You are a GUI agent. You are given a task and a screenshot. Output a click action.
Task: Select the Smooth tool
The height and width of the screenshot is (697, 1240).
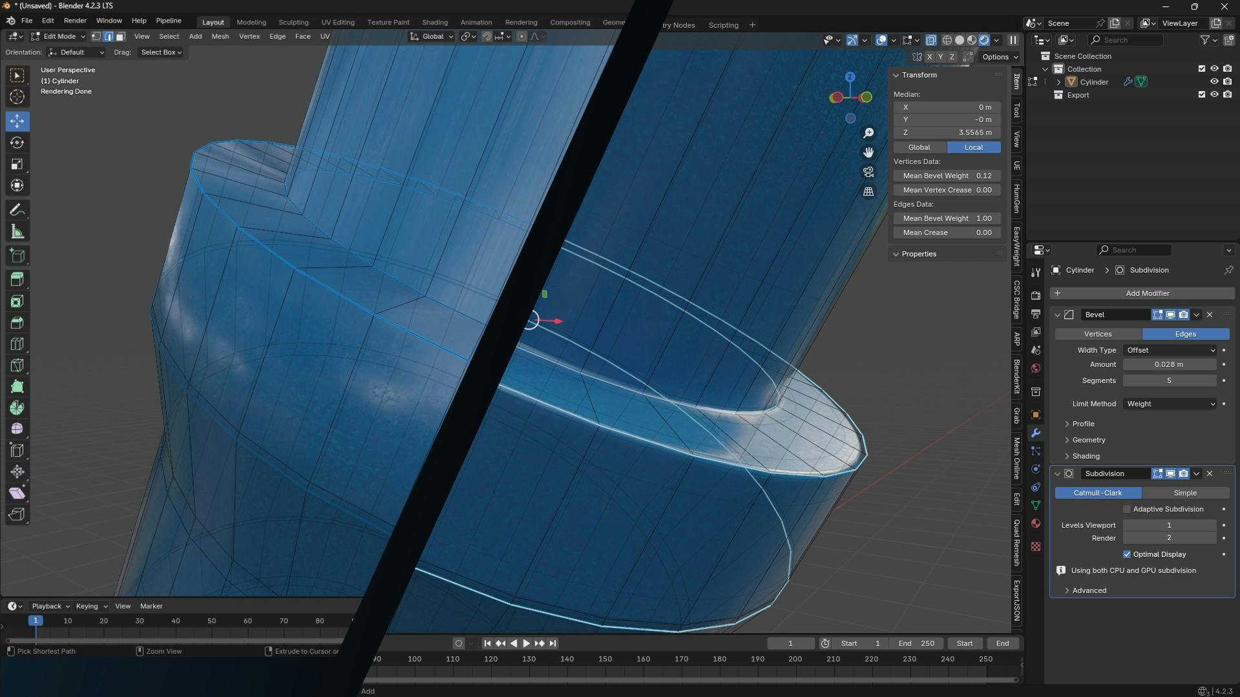coord(17,429)
